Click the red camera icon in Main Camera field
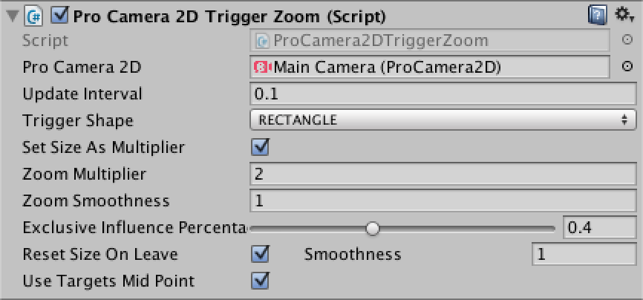Screen dimensions: 643x300 (263, 67)
